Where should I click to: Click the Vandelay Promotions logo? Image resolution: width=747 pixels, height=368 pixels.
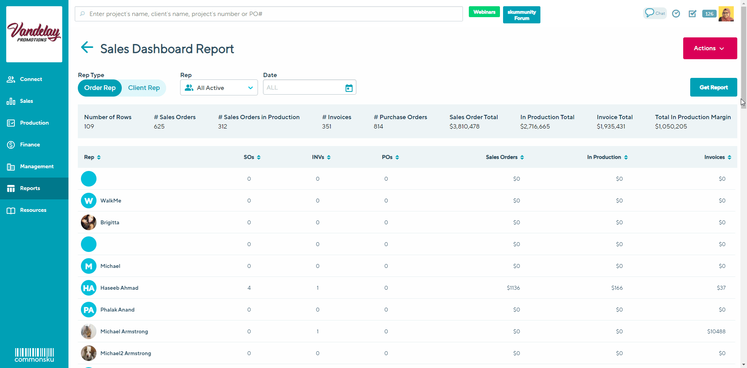tap(34, 34)
